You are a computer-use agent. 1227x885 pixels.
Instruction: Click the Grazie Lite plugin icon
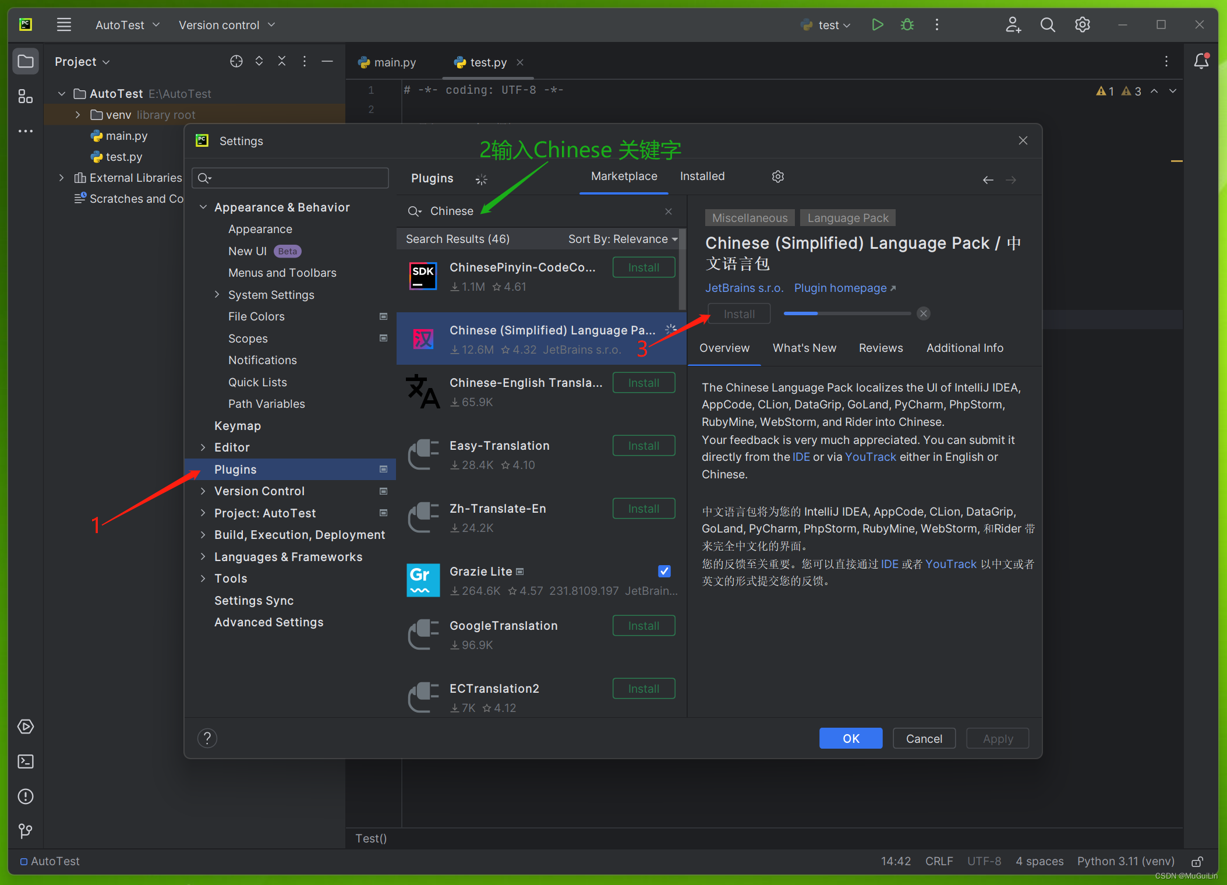(423, 580)
